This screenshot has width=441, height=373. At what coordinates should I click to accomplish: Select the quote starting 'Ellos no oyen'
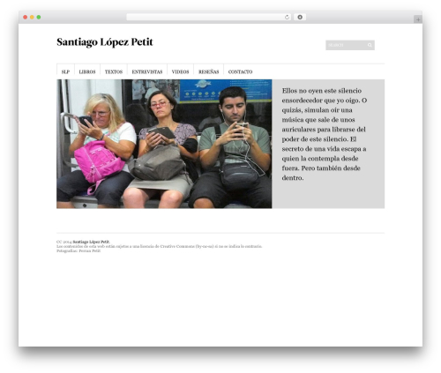[x=325, y=134]
